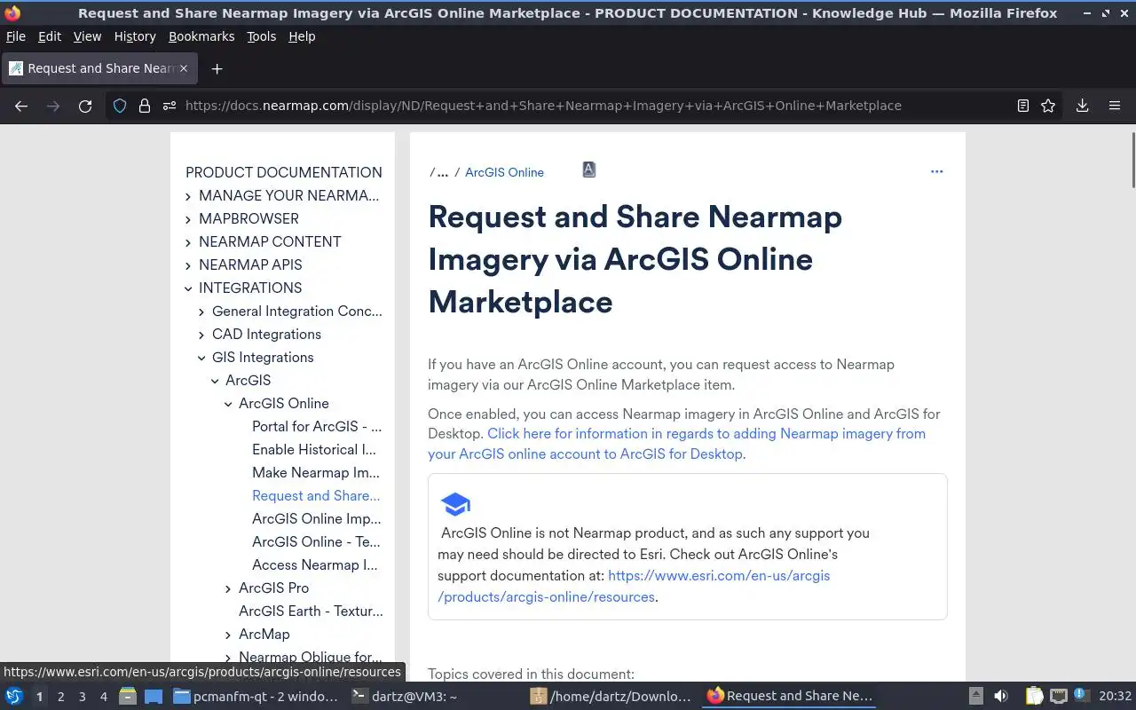Viewport: 1136px width, 710px height.
Task: Open the taskbar start menu icon
Action: pos(13,696)
